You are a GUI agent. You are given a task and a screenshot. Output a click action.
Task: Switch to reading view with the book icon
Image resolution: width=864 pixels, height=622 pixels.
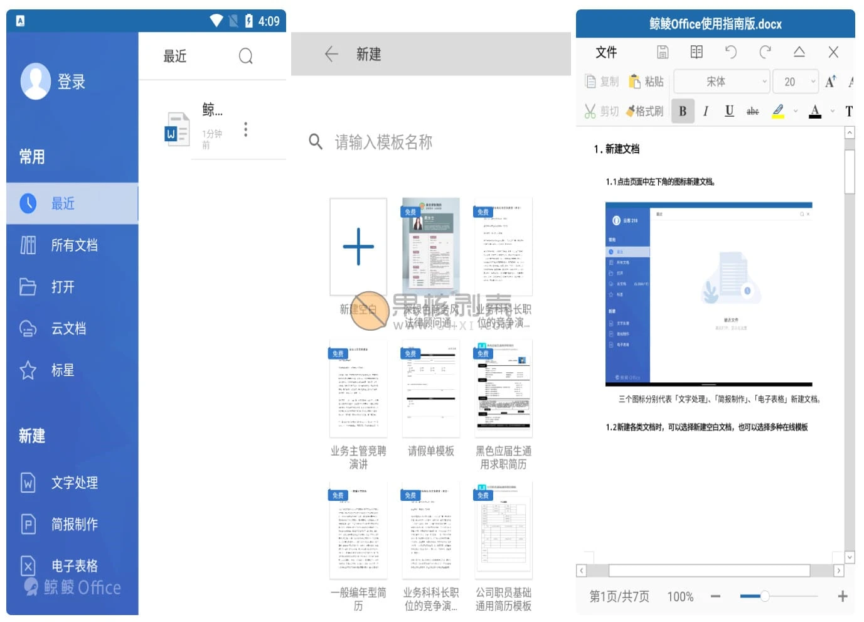[x=696, y=52]
